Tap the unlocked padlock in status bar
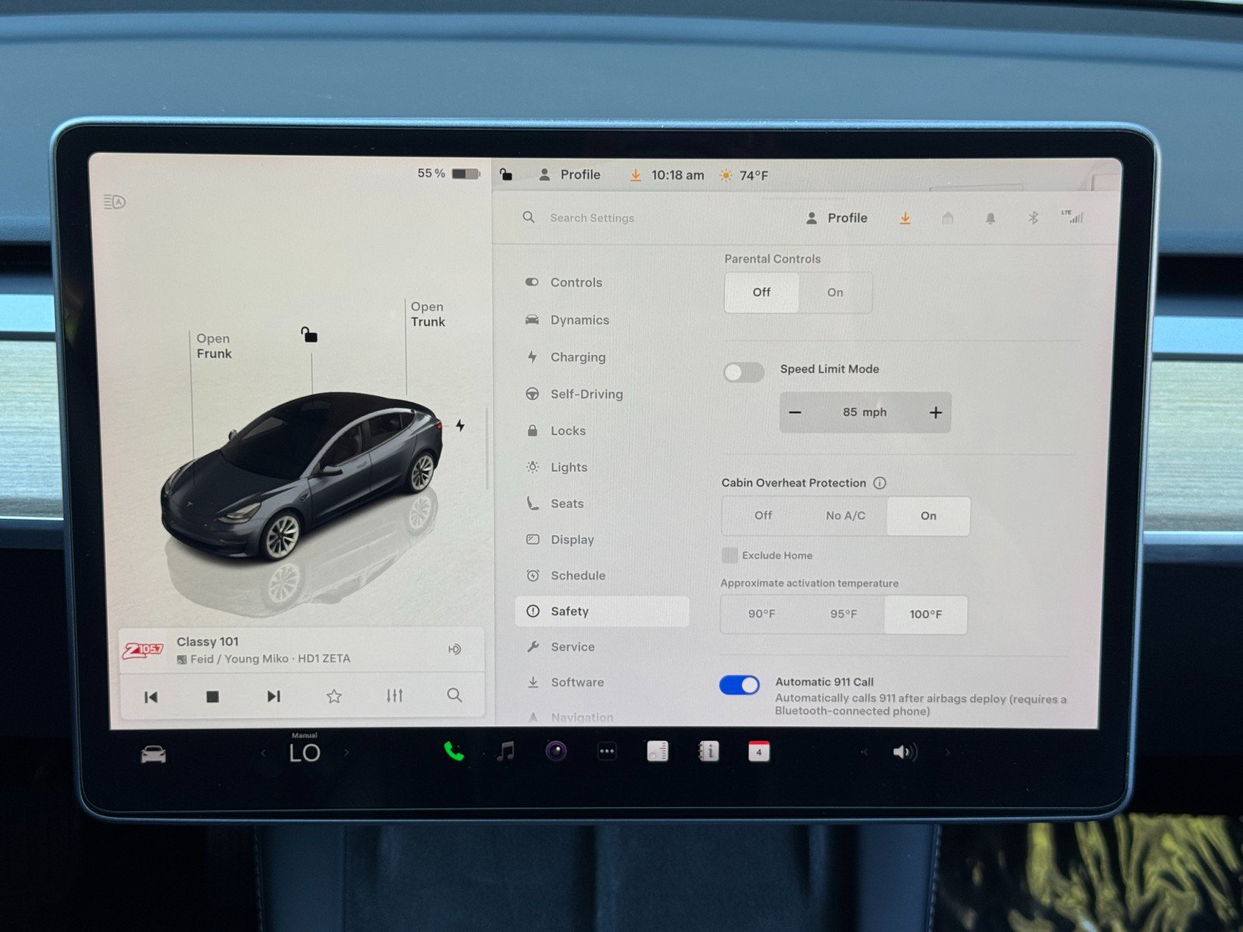1243x932 pixels. coord(506,175)
